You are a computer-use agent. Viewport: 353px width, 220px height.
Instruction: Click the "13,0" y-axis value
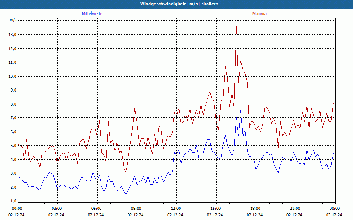pyautogui.click(x=13, y=35)
